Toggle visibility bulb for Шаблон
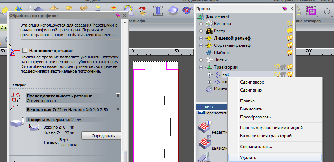The image size is (334, 162). tap(290, 53)
